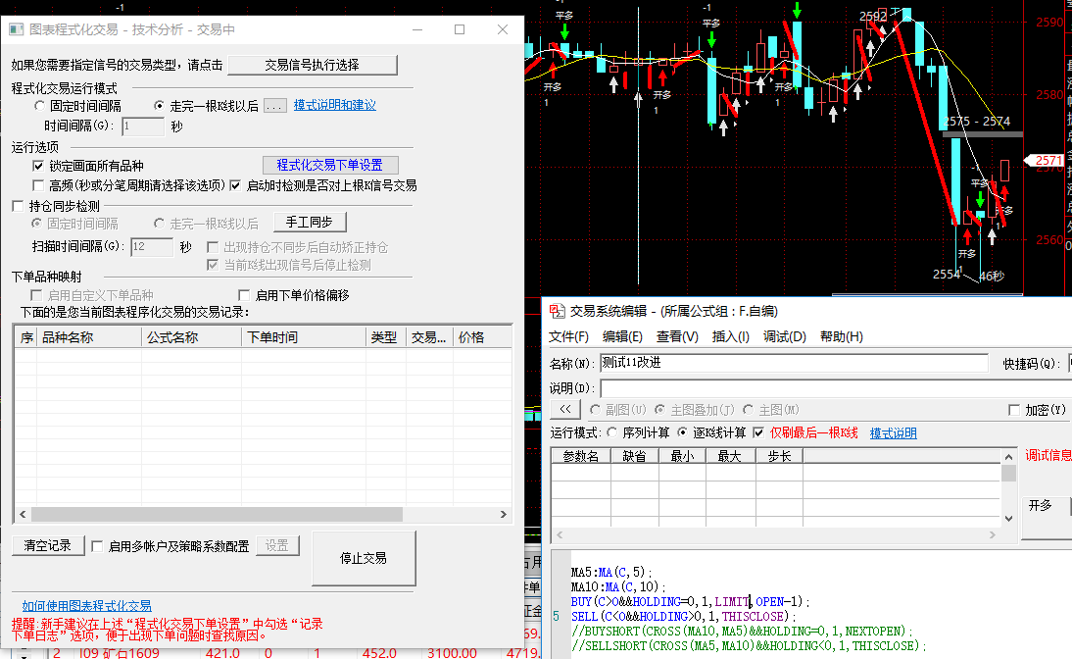The width and height of the screenshot is (1072, 659).
Task: Open the 文件(F) menu
Action: pyautogui.click(x=568, y=336)
